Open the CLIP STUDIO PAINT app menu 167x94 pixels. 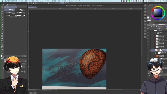point(11,1)
